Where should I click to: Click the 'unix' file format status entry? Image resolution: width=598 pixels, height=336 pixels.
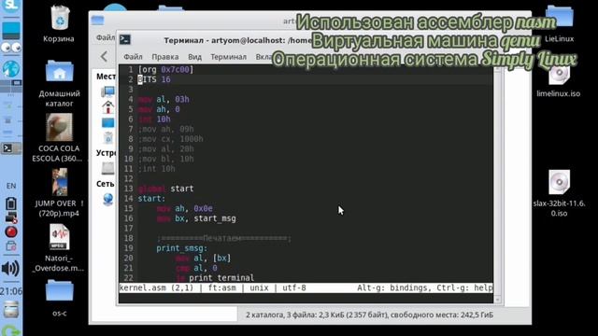click(259, 288)
